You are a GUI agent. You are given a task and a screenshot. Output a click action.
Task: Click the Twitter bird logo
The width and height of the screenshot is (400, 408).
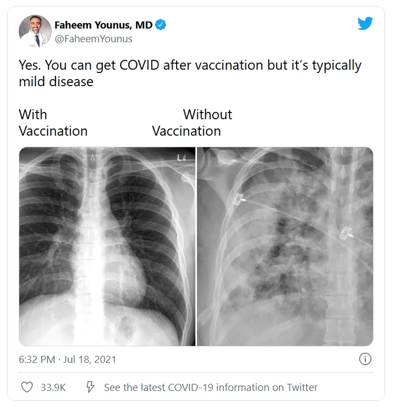point(365,23)
